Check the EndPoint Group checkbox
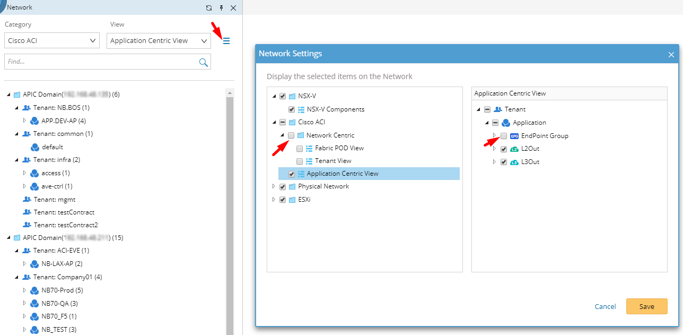Screen dimensions: 683x335 click(504, 136)
